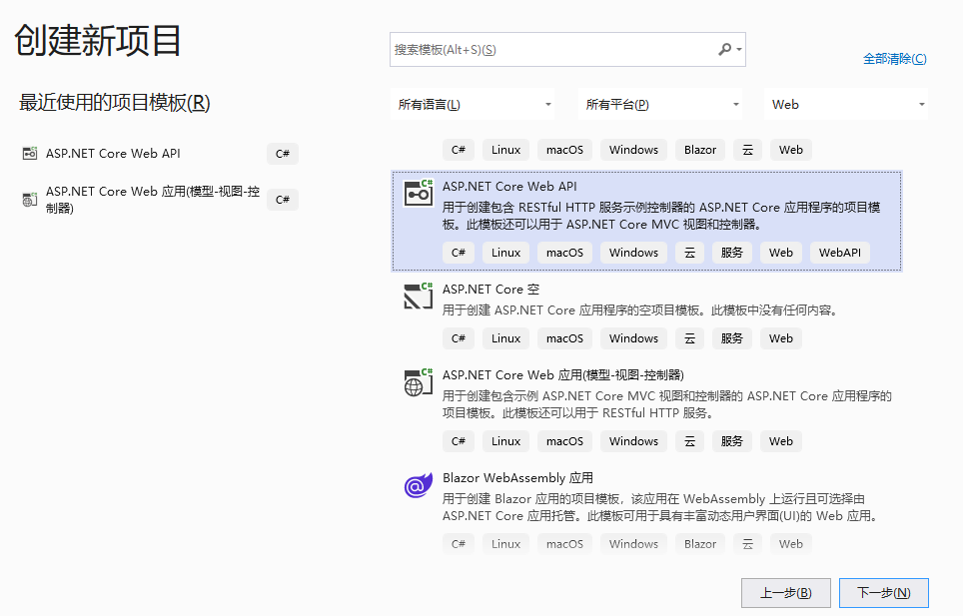The height and width of the screenshot is (616, 963).
Task: Open the Web project type dropdown
Action: coord(847,104)
